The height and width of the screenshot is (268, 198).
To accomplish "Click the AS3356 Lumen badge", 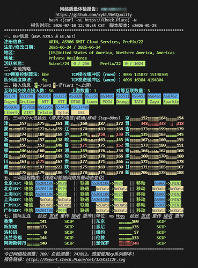I will click(91, 99).
